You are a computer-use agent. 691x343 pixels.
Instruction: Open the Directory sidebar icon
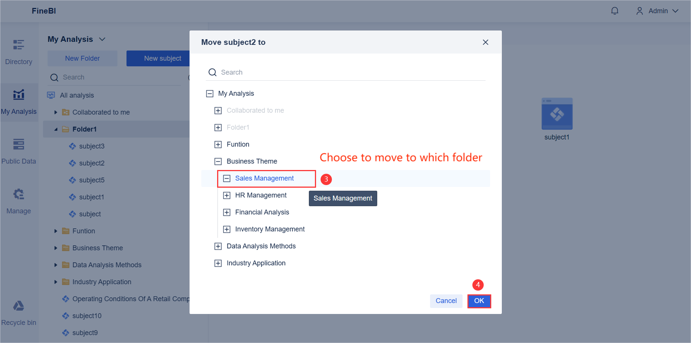[x=19, y=45]
